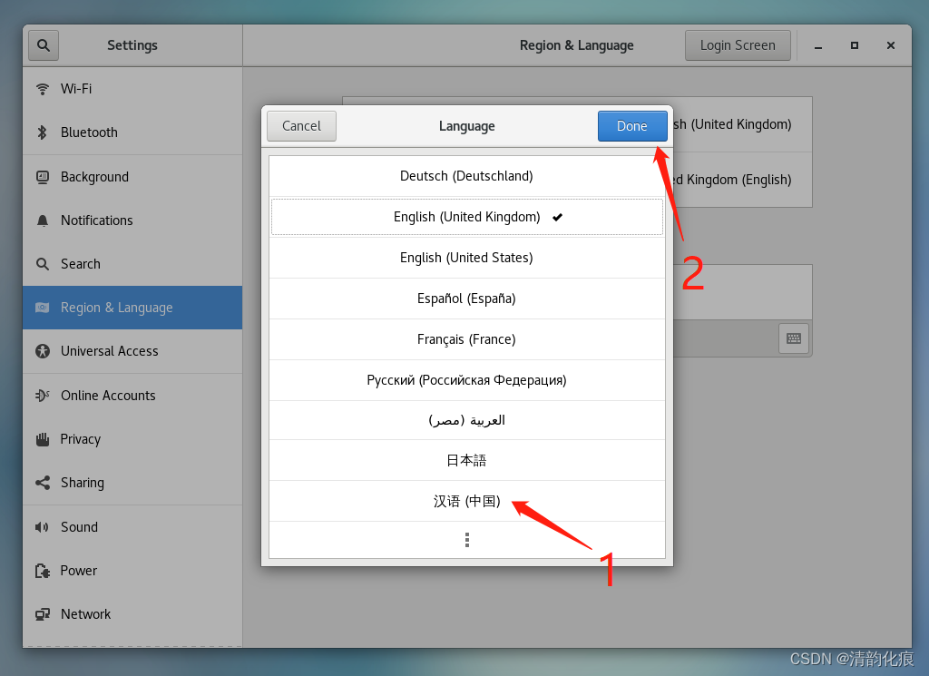
Task: Open the Bluetooth settings panel
Action: click(x=132, y=132)
